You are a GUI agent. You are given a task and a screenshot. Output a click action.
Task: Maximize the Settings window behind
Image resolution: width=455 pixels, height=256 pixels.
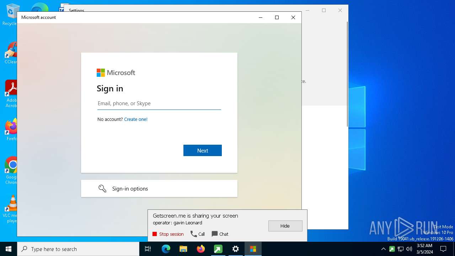[x=324, y=10]
